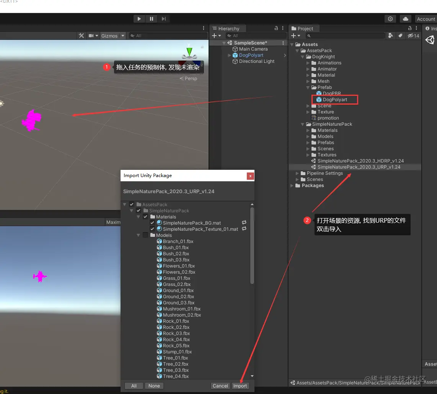Select Tree_01.fbx in import list
Viewport: 437px width, 394px height.
tap(173, 358)
